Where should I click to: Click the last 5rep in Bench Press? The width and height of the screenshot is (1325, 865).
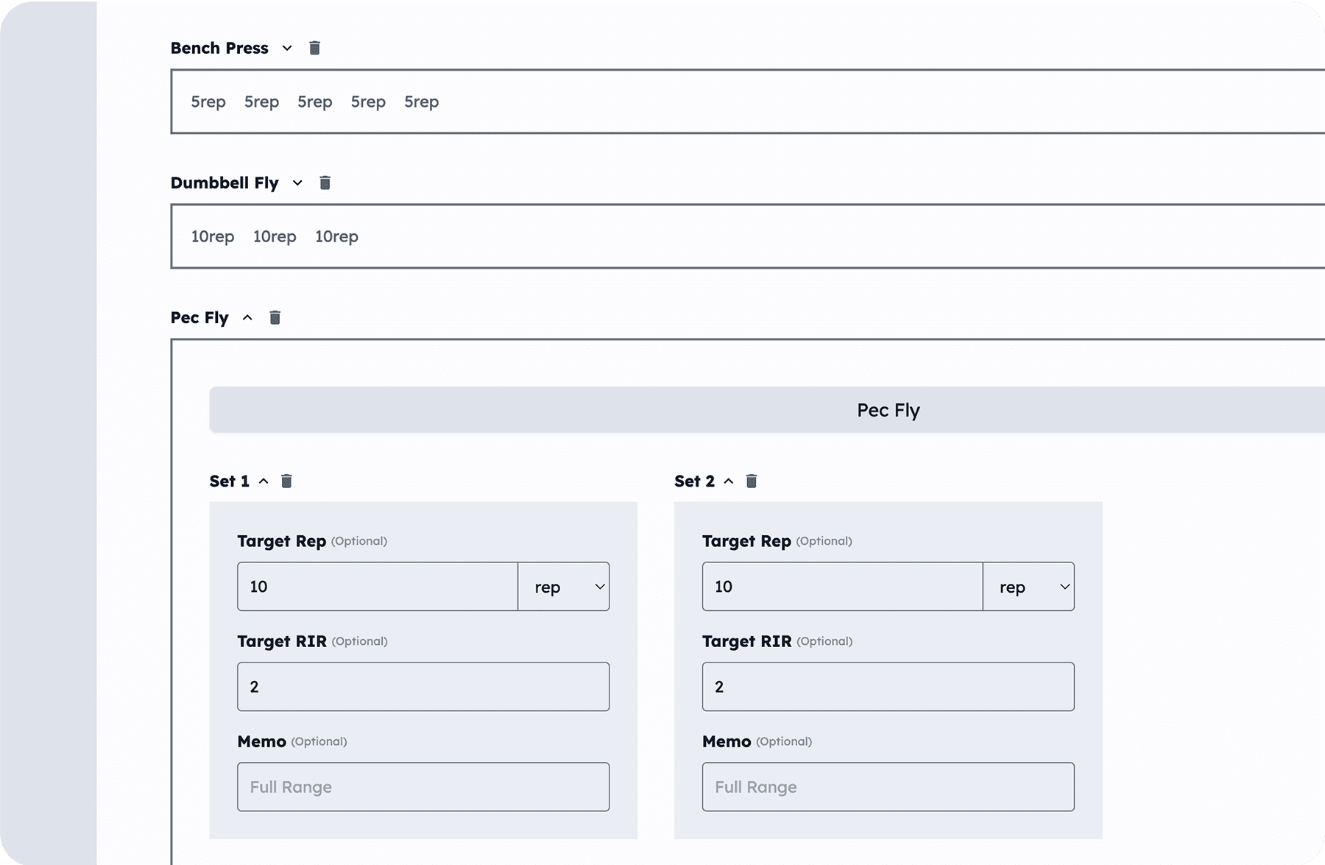pos(421,102)
